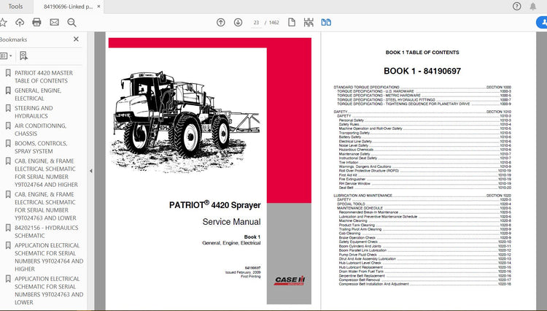
Task: Click bookmark icon beside GENERAL, ENGINE, ELECTRICAL
Action: (8, 91)
